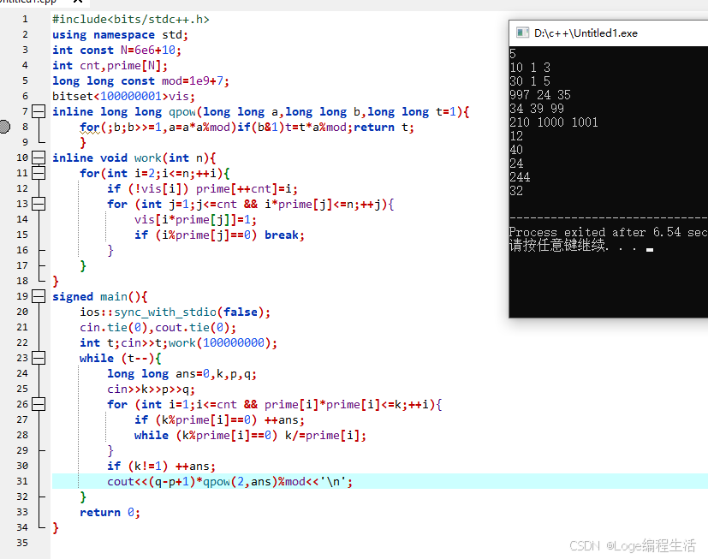Click the 'break;' keyword on line 15
This screenshot has width=708, height=559.
[284, 235]
